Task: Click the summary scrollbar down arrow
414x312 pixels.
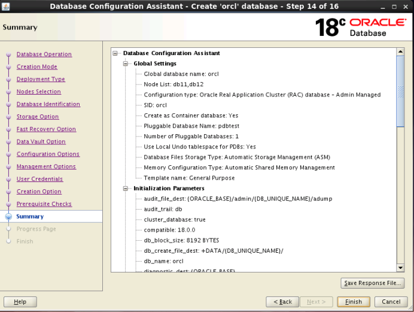Action: [400, 268]
